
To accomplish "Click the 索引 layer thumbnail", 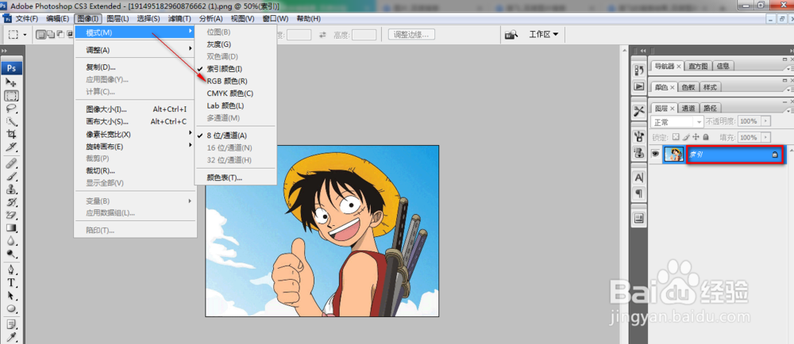I will 674,155.
